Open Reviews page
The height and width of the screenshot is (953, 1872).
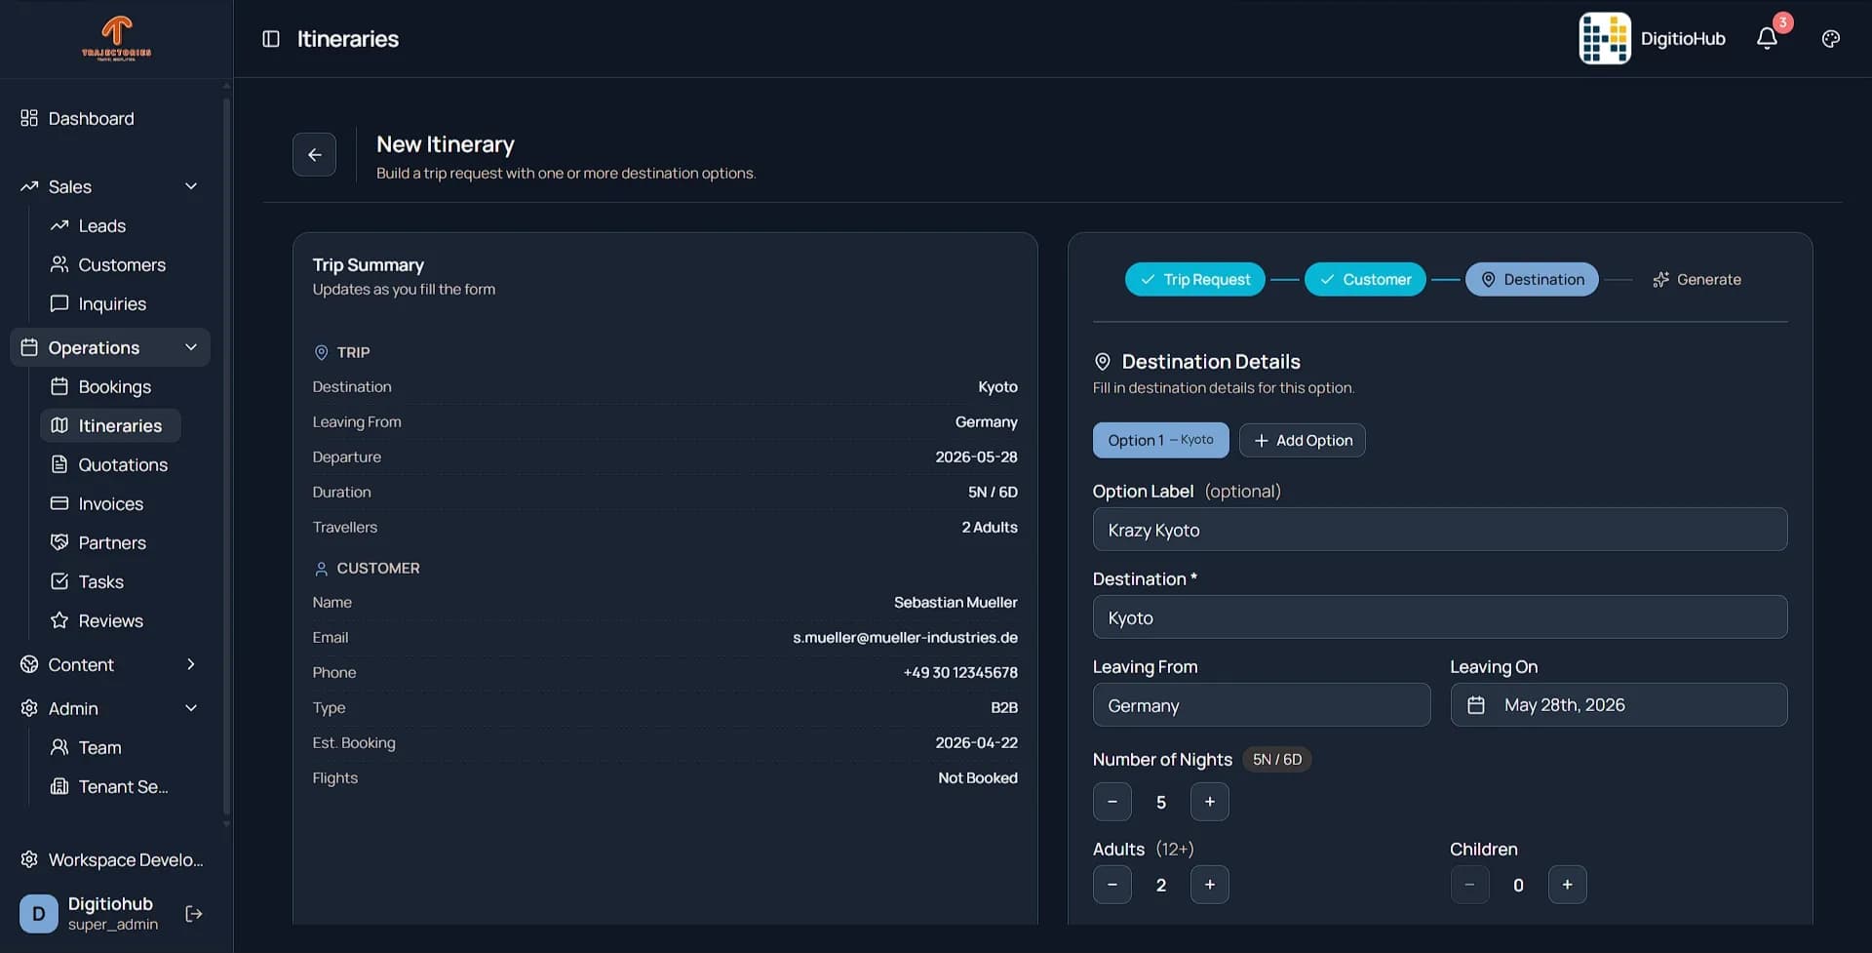(110, 620)
